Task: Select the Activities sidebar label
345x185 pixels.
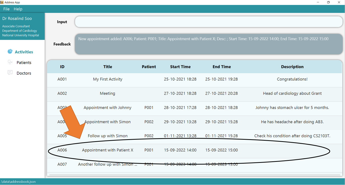Action: pos(24,52)
